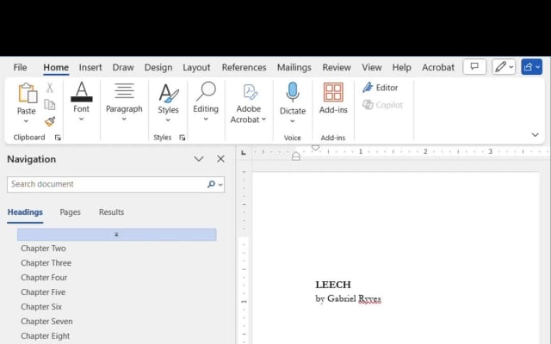The width and height of the screenshot is (551, 344).
Task: Click the ruler tab selector
Action: click(243, 152)
